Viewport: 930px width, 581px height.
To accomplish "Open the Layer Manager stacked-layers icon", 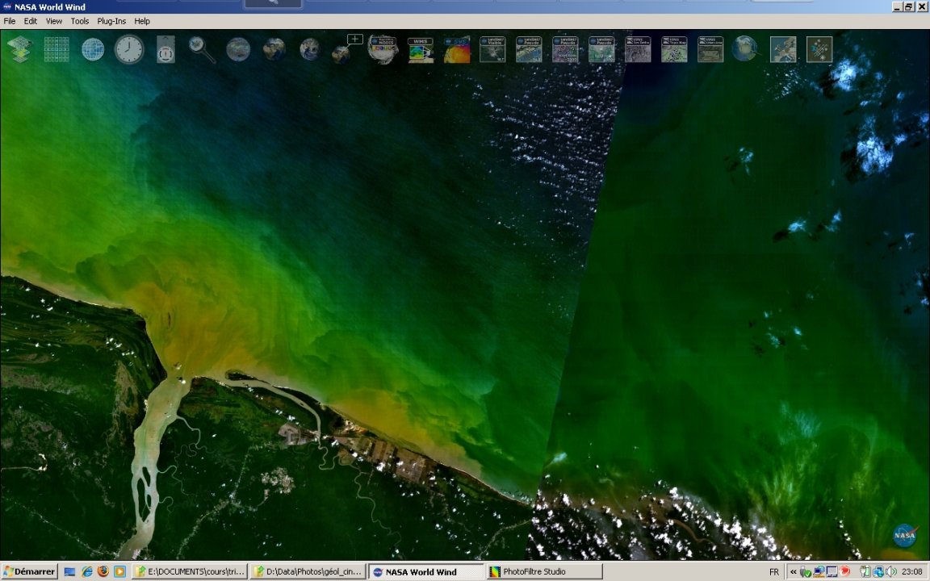I will tap(20, 50).
